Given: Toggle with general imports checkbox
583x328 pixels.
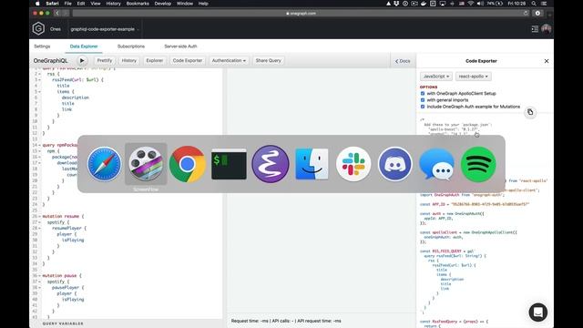Looking at the screenshot, I should pyautogui.click(x=423, y=100).
